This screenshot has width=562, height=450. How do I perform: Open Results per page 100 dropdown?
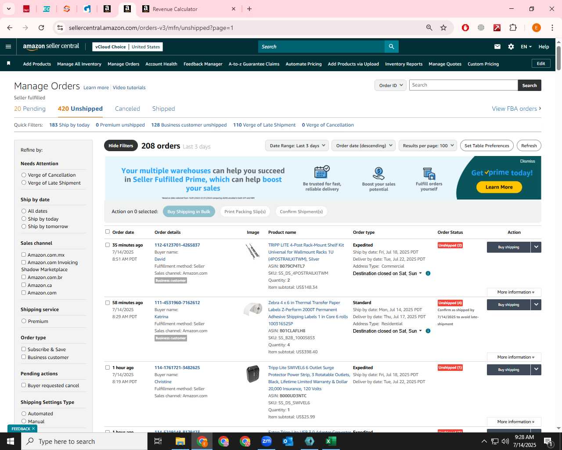coord(428,145)
